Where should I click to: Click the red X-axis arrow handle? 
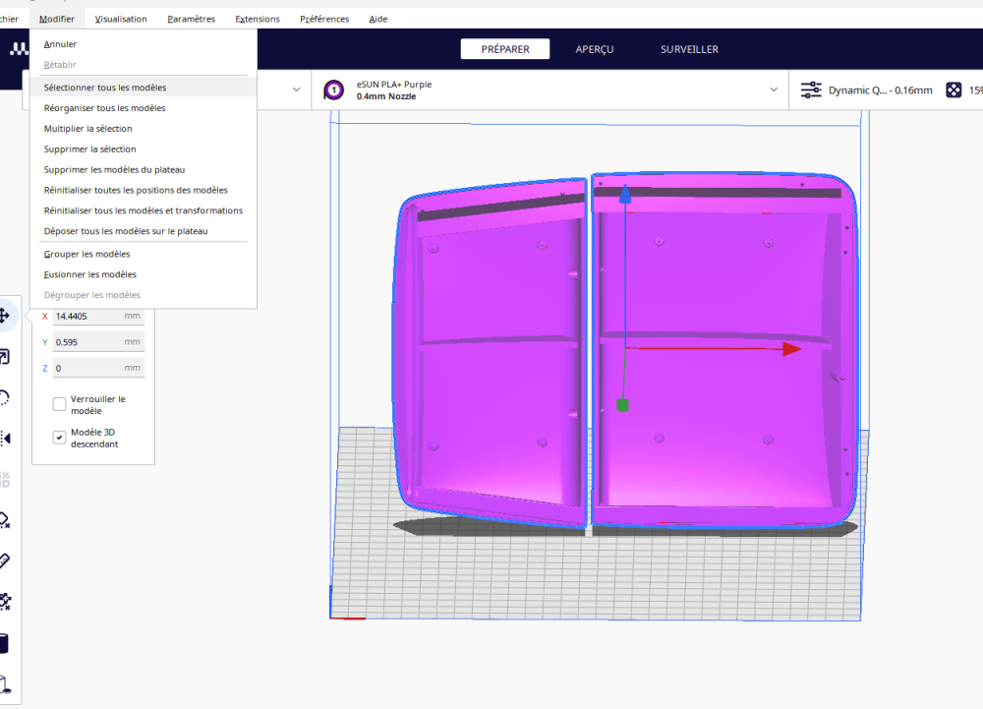[791, 349]
